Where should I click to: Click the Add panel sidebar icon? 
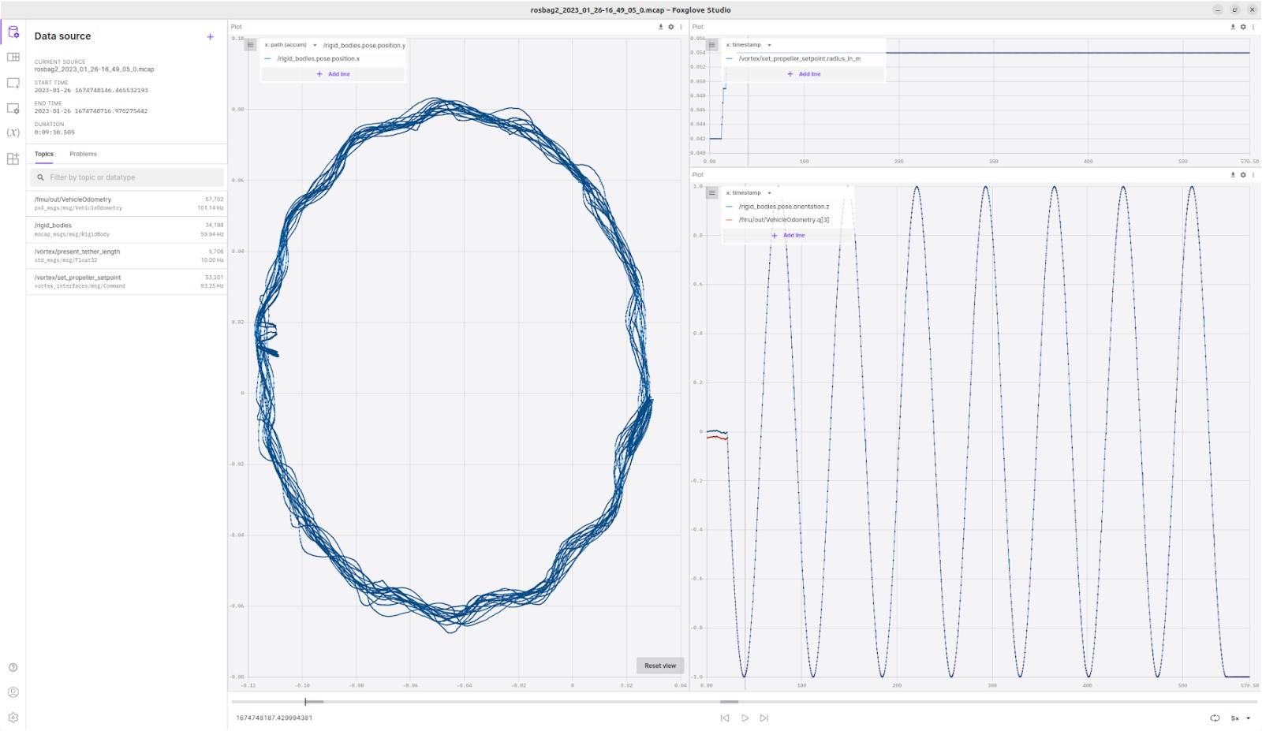click(x=13, y=83)
